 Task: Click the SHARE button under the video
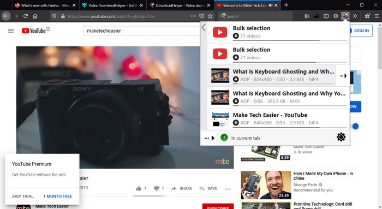182,188
